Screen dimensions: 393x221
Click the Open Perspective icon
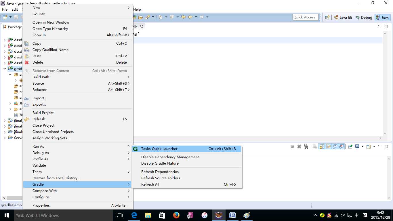(x=327, y=17)
